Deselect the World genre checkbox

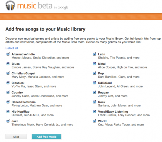click(x=95, y=121)
